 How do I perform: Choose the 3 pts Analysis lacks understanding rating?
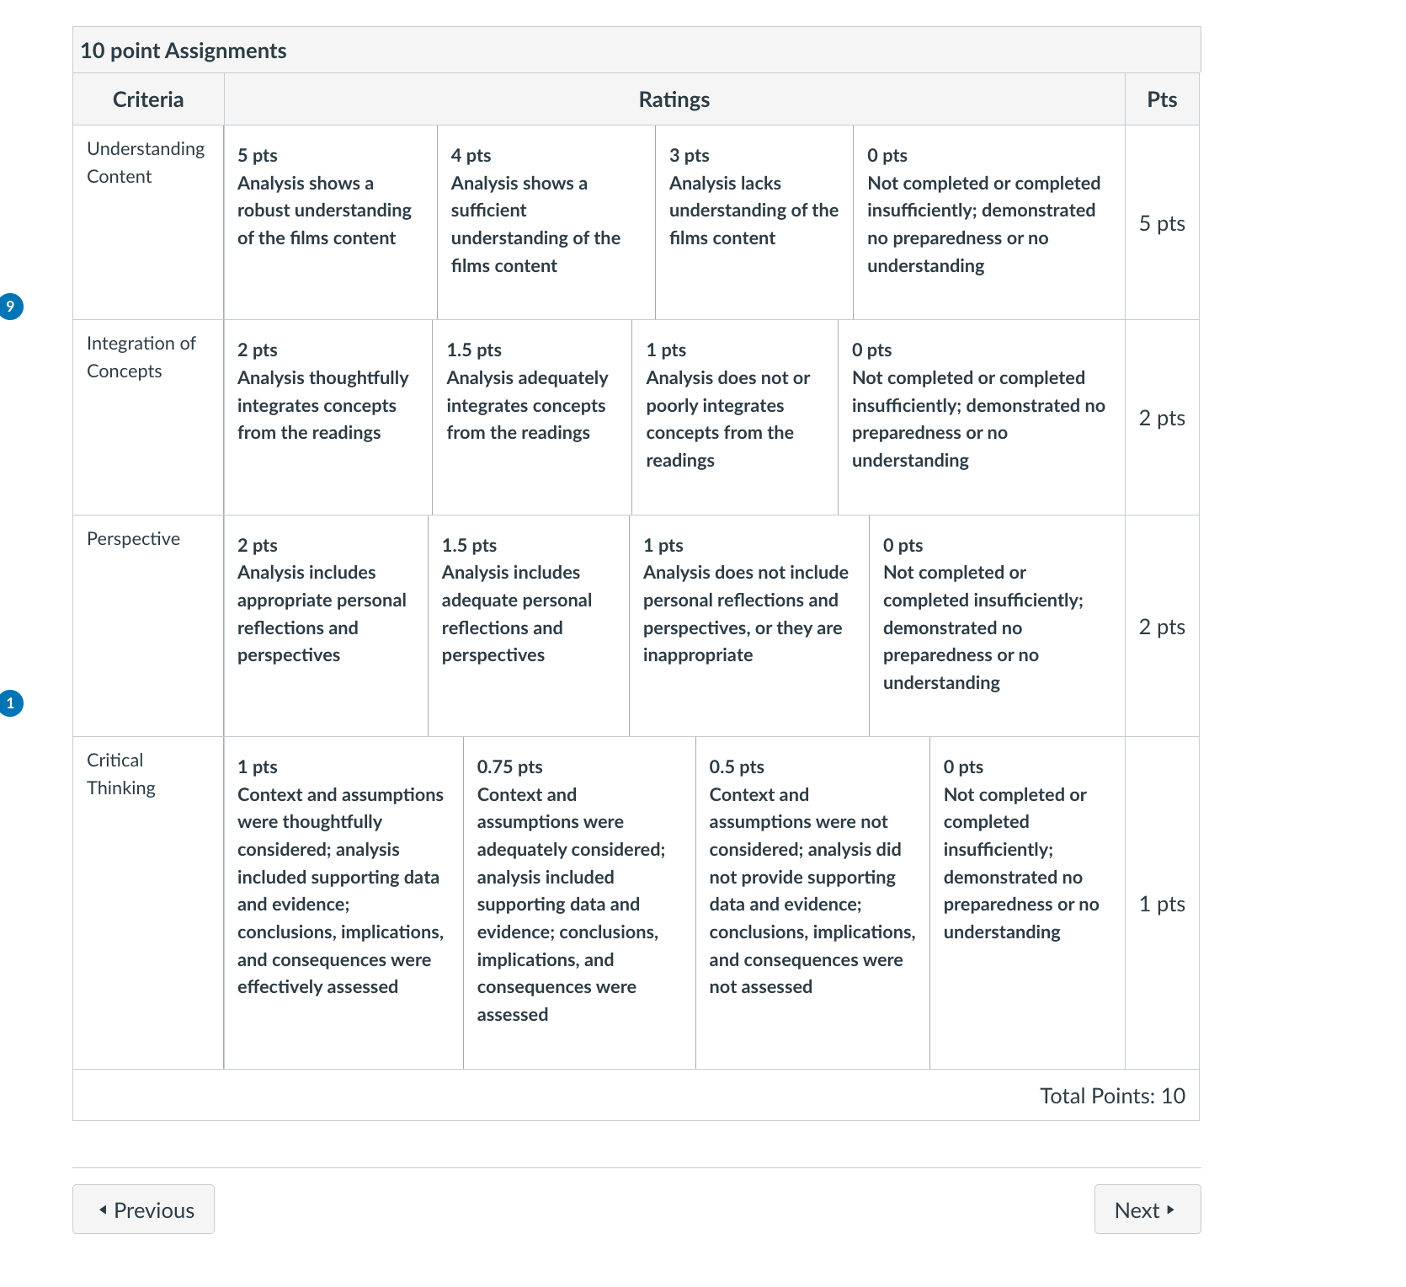(x=754, y=222)
